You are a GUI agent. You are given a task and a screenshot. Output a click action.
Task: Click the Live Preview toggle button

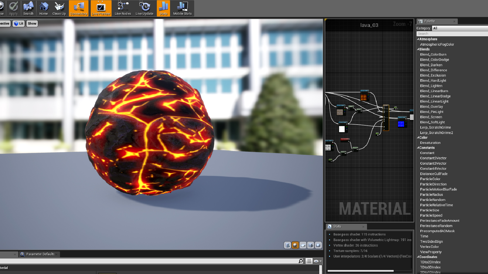101,8
